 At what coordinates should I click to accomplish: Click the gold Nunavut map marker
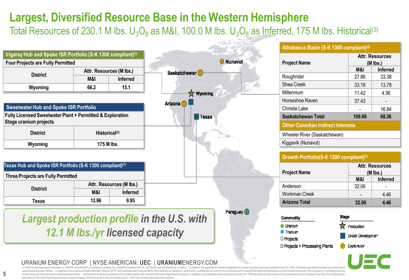222,62
